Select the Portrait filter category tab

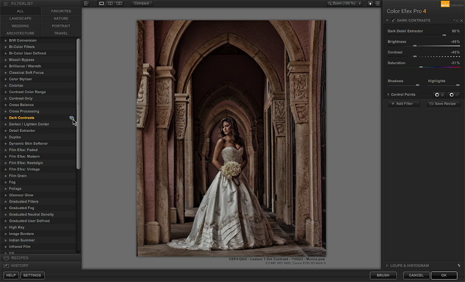coord(61,25)
